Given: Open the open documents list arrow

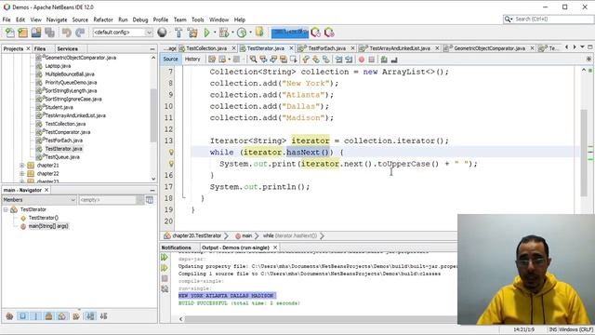Looking at the screenshot, I should click(582, 47).
